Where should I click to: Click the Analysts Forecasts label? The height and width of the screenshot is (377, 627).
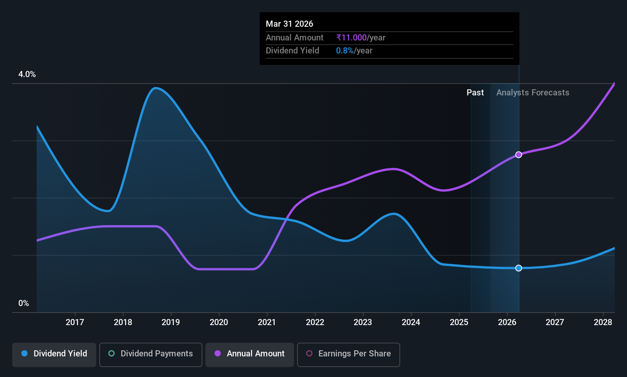click(x=533, y=92)
